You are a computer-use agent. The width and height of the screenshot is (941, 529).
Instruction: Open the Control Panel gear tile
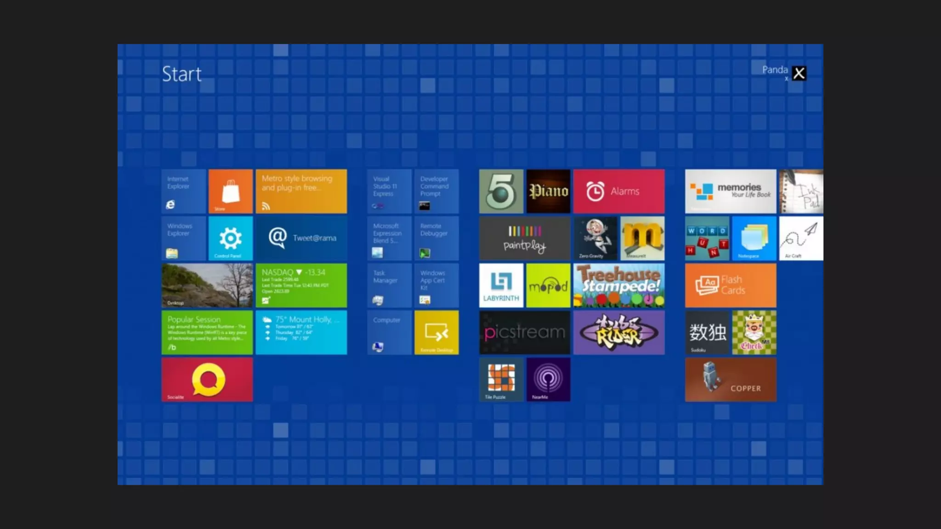point(230,238)
